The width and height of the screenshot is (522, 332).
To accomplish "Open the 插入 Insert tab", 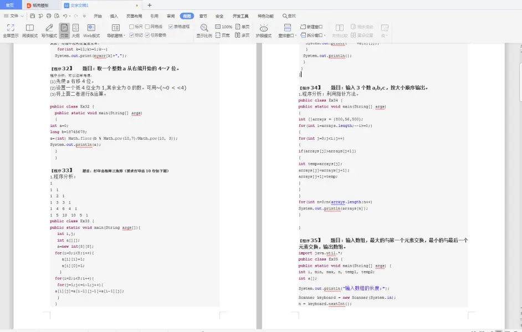I will coord(114,16).
